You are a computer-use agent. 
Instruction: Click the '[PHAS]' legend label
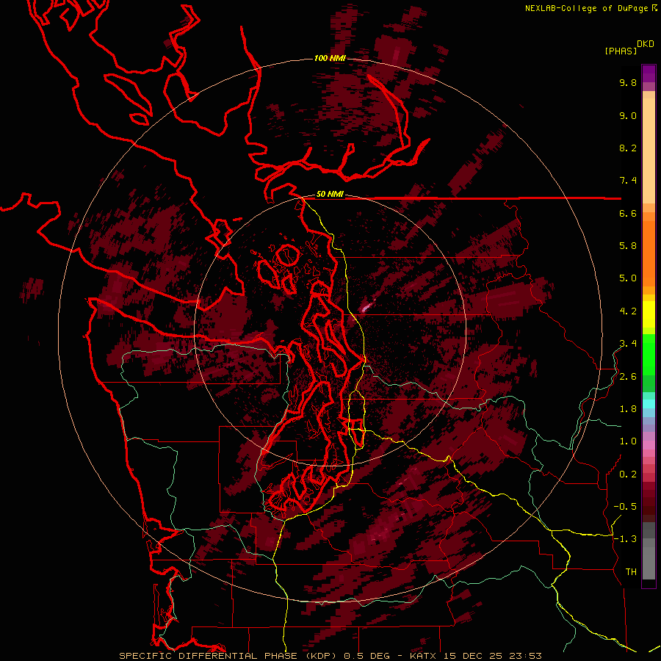pyautogui.click(x=621, y=51)
